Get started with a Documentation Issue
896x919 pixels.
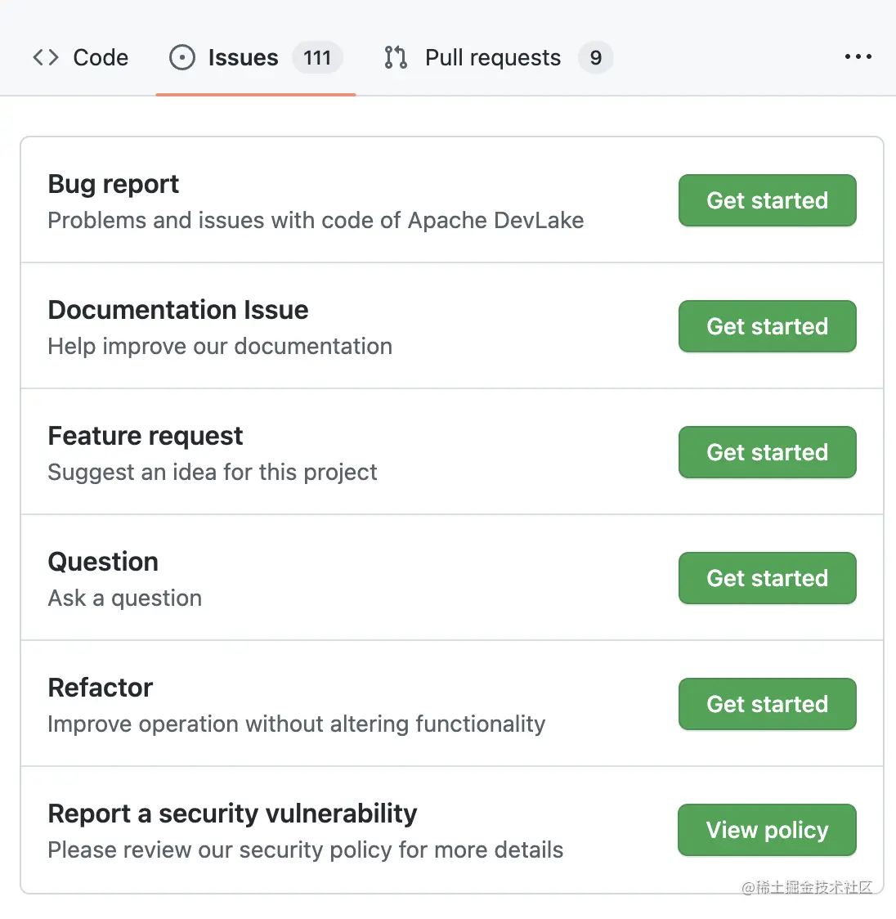point(767,326)
